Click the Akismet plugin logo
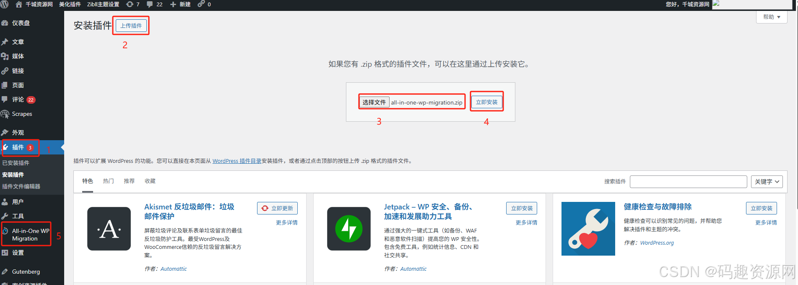This screenshot has height=285, width=798. pos(109,229)
